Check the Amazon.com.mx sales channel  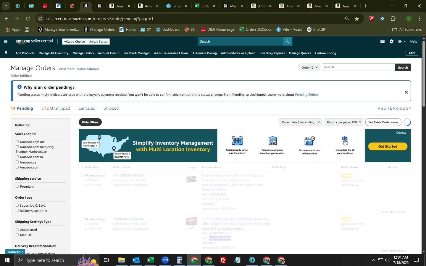[17, 142]
